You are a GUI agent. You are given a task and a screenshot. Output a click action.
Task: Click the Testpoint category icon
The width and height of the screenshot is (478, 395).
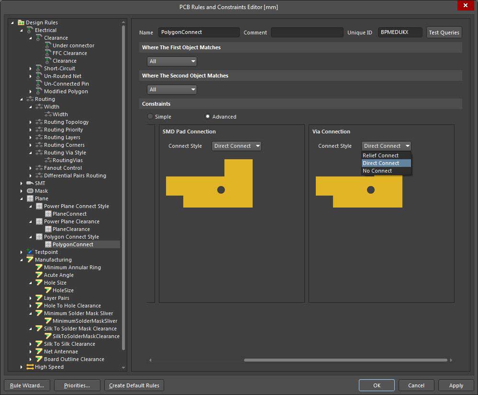tap(30, 252)
